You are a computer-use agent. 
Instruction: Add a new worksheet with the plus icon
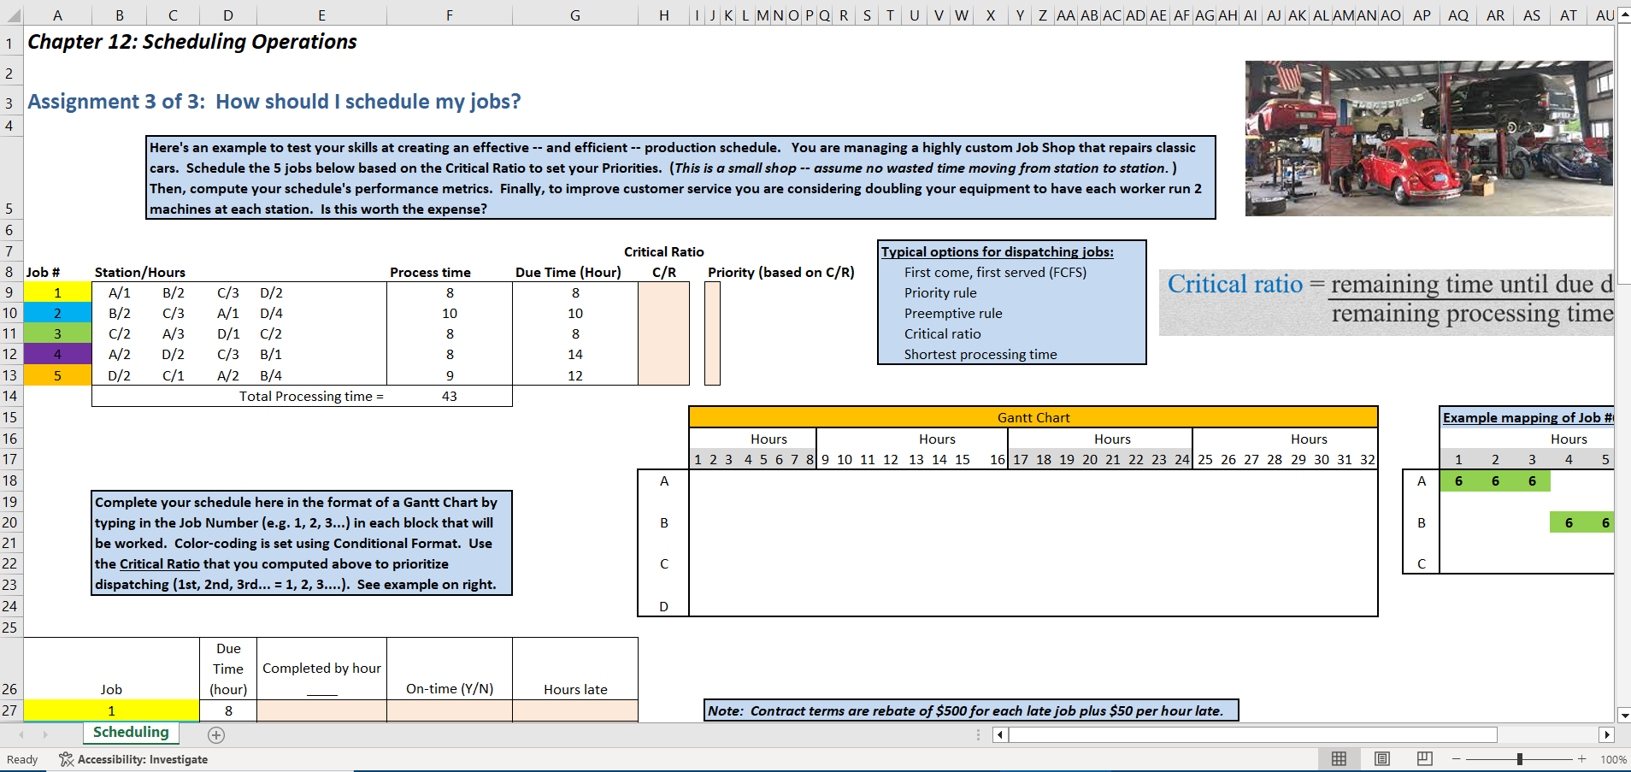coord(216,734)
